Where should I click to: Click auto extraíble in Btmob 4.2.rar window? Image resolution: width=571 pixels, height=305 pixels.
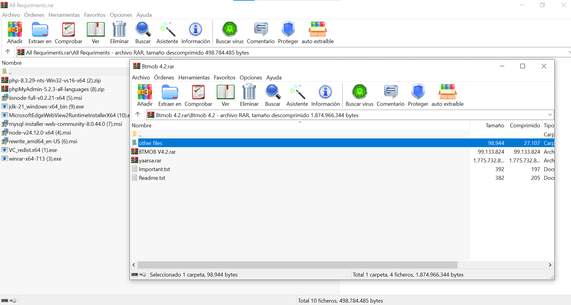click(x=447, y=95)
